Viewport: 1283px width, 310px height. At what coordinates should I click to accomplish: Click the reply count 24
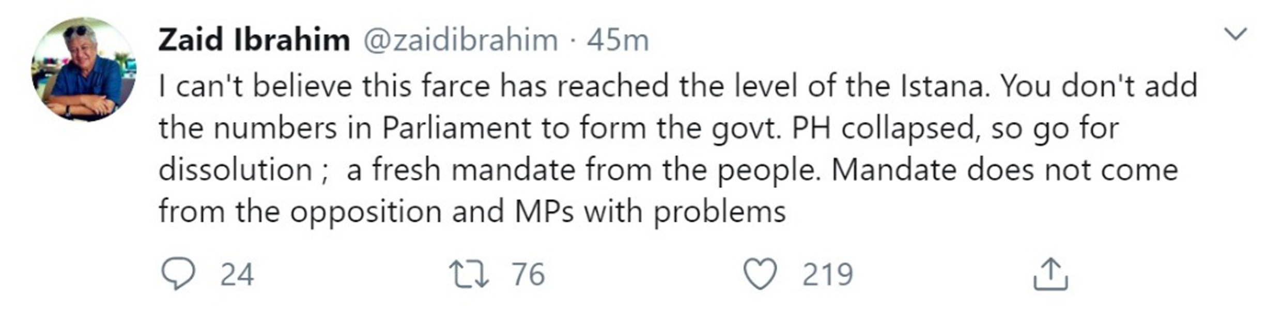click(237, 274)
